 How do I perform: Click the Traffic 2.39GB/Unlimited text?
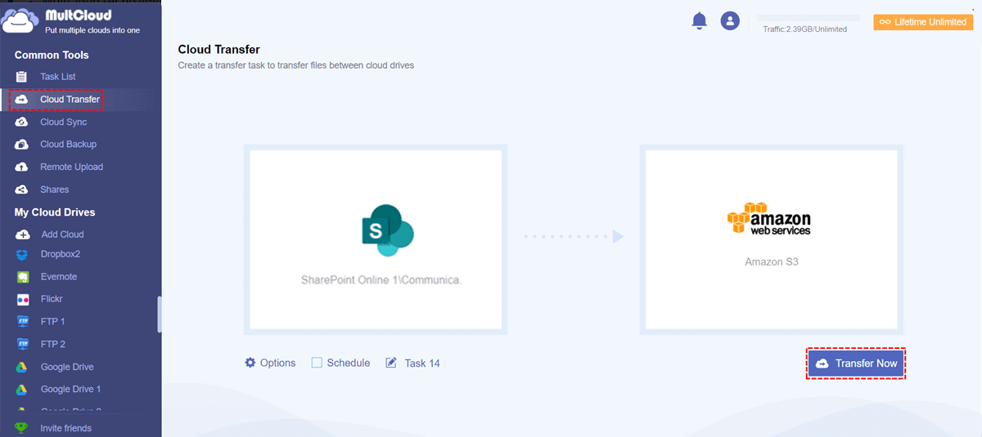[804, 29]
